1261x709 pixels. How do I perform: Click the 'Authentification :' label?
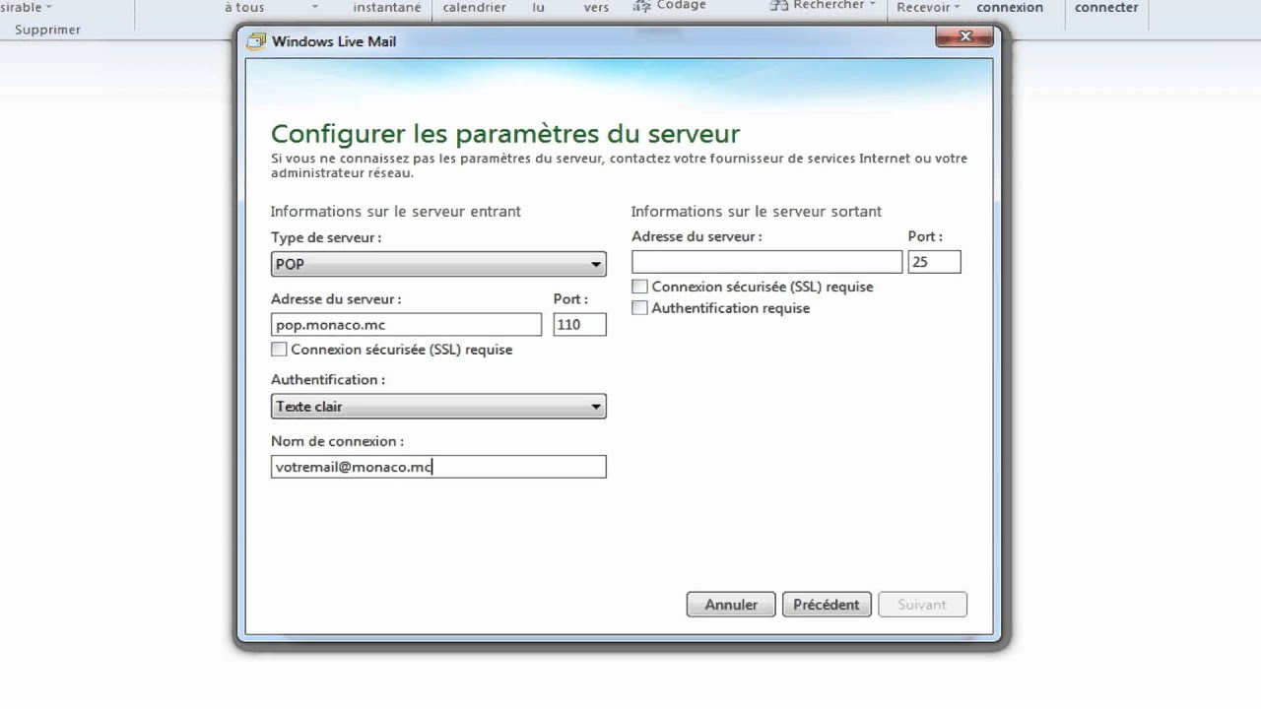(328, 379)
